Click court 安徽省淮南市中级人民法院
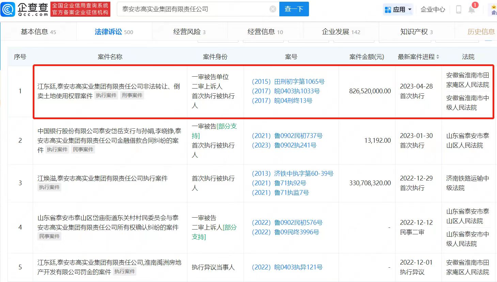The width and height of the screenshot is (497, 282). [x=468, y=103]
